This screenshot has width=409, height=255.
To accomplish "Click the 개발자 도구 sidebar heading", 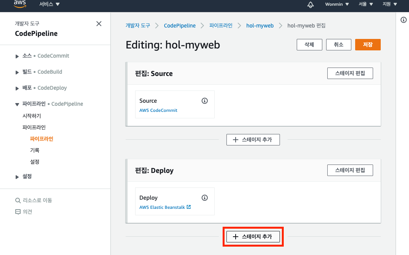I will pos(27,23).
